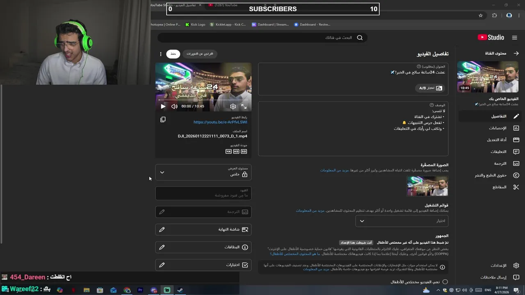The height and width of the screenshot is (295, 525).
Task: Open the Analytics tab (الإحصاءات)
Action: point(489,128)
